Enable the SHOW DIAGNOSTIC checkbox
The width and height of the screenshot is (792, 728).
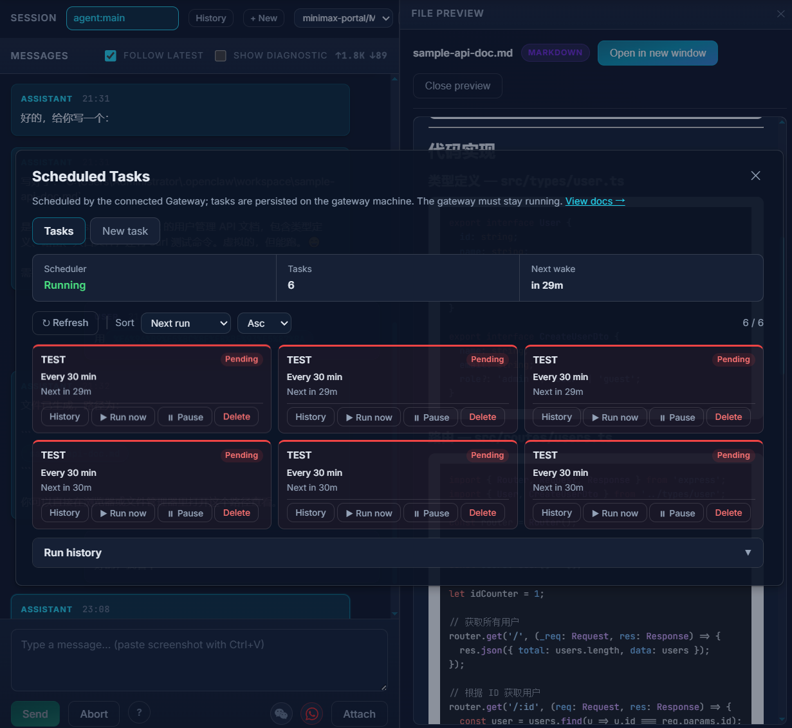coord(221,55)
